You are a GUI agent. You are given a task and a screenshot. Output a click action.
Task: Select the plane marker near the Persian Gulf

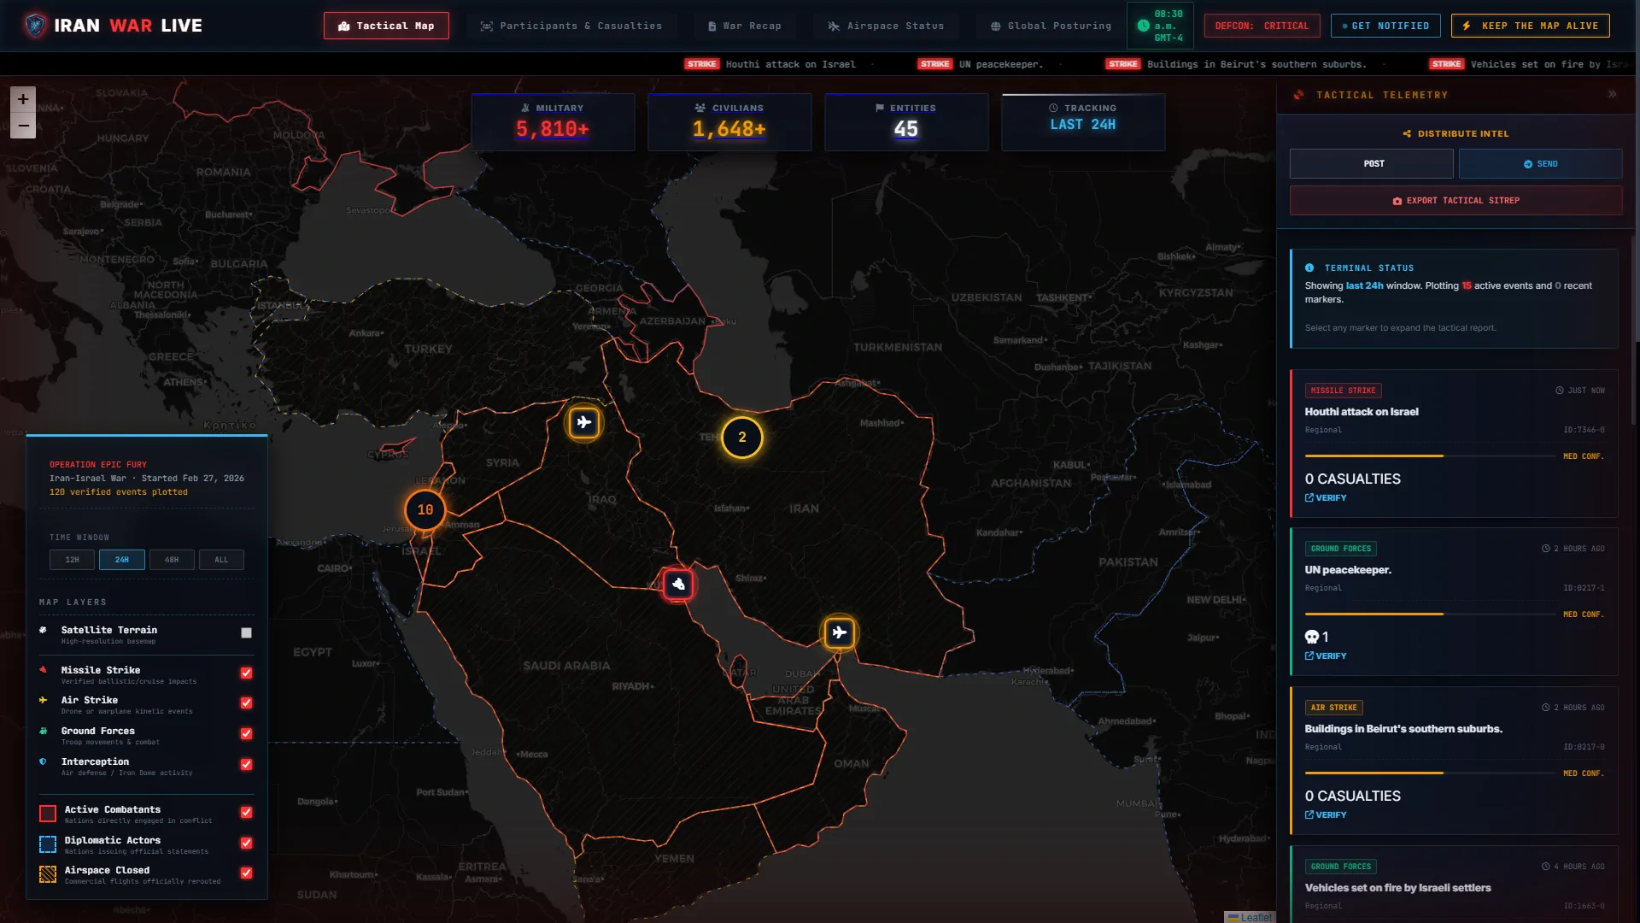[840, 633]
